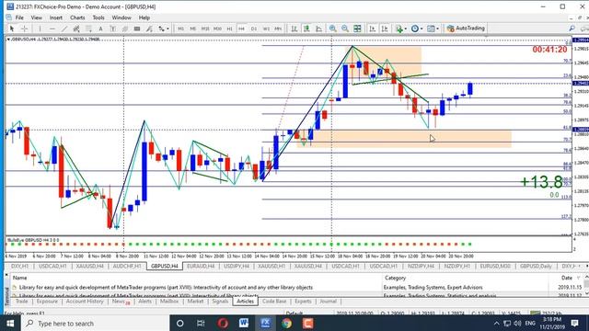Click the Windows search box
The width and height of the screenshot is (589, 331).
pos(95,323)
